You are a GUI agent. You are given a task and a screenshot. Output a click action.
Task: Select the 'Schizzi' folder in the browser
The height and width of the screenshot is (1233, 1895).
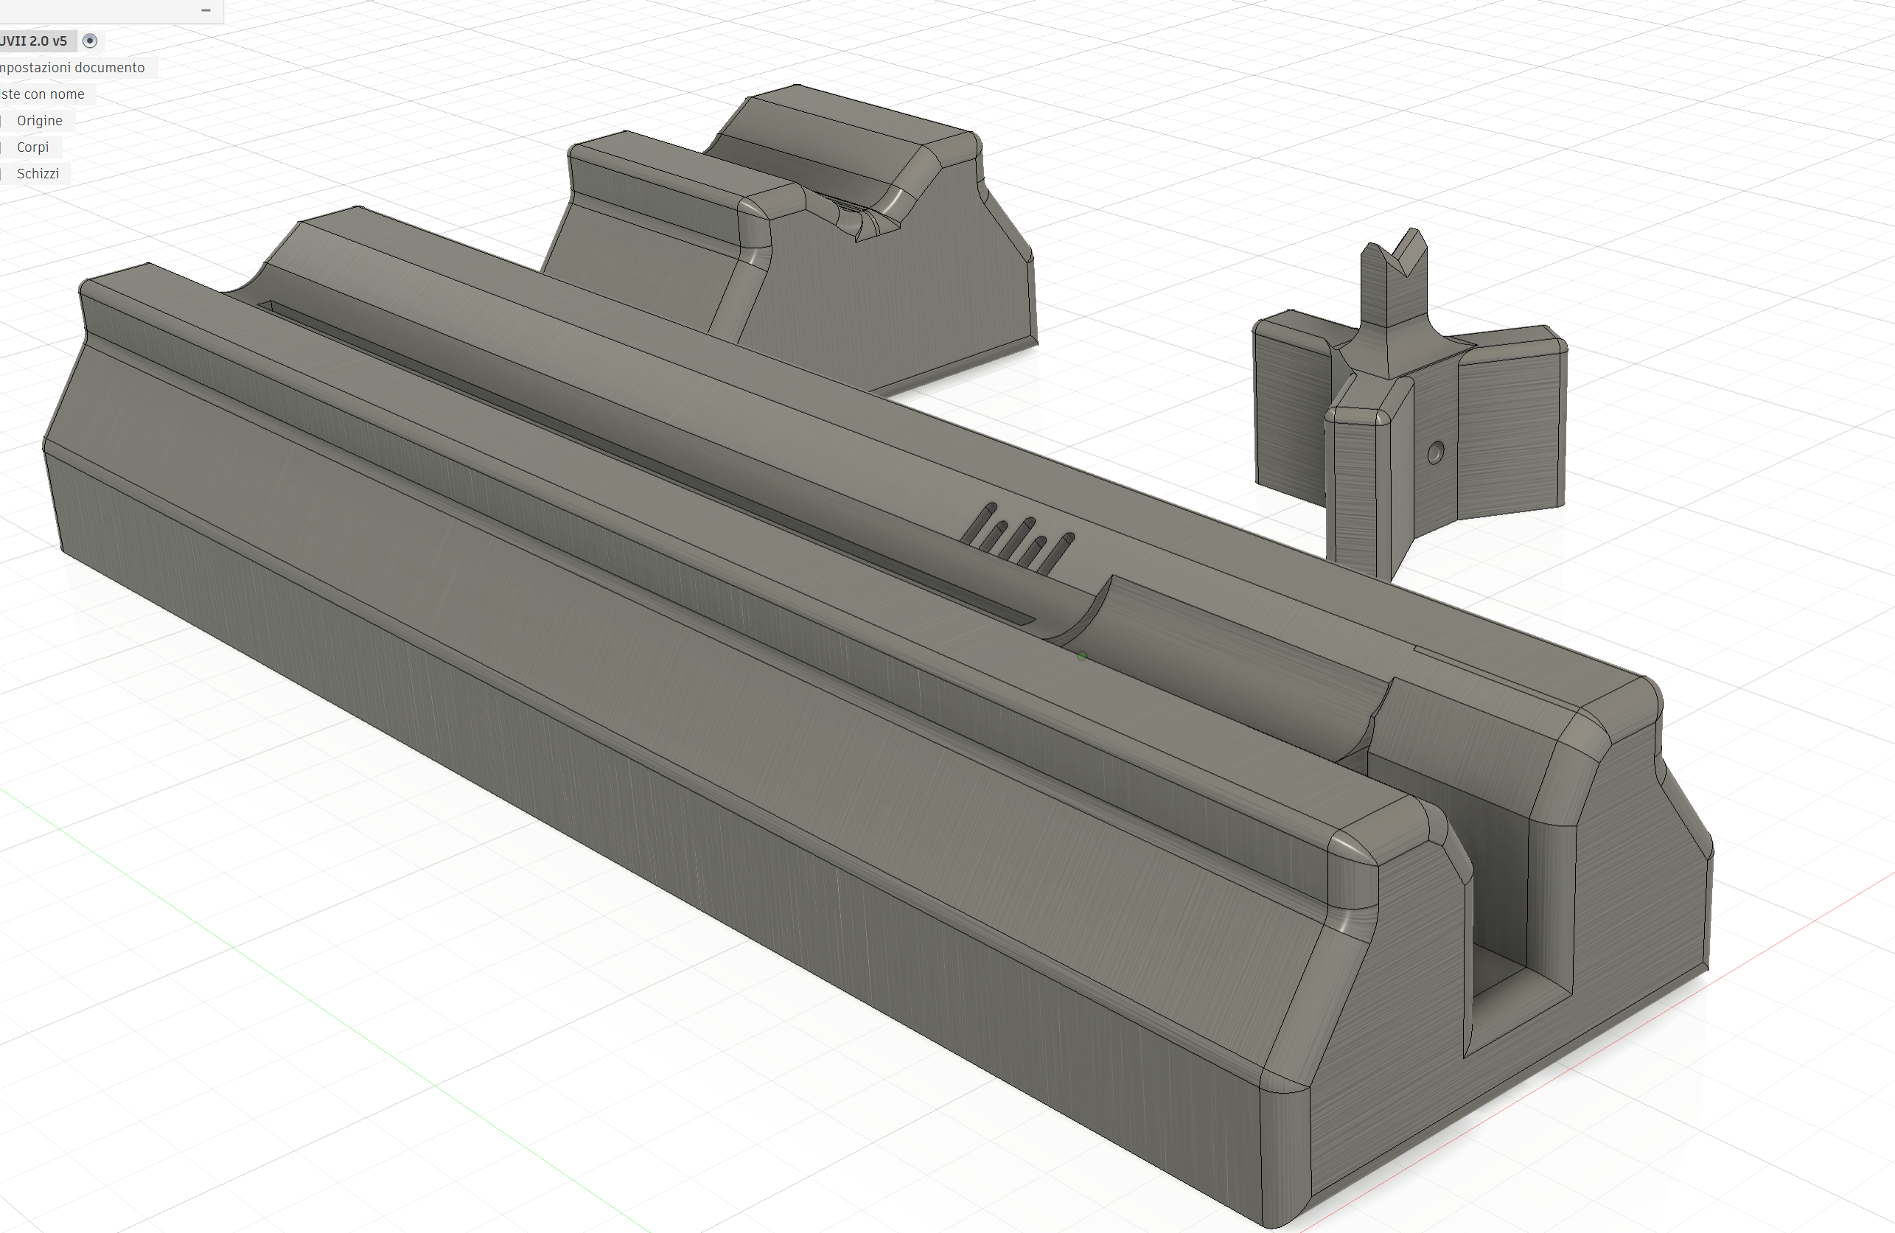tap(38, 173)
